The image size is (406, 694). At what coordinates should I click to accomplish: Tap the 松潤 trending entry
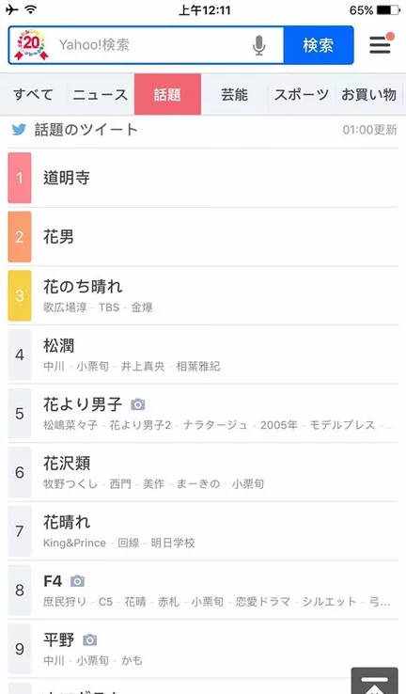click(203, 355)
